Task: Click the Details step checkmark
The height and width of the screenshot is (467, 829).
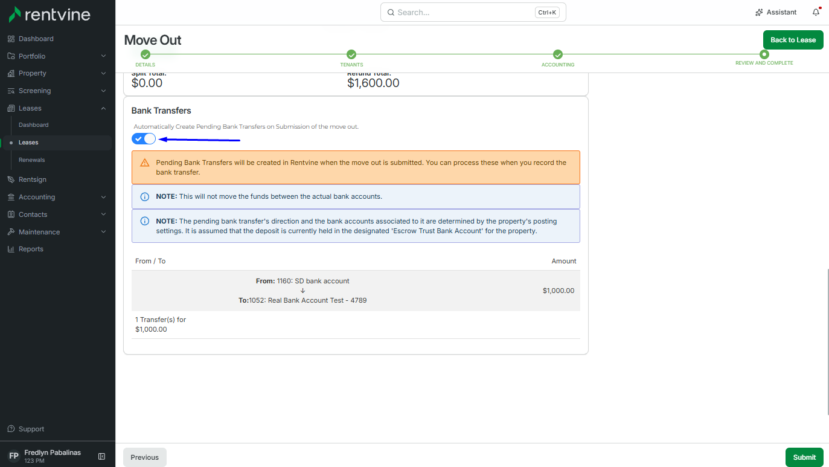Action: pyautogui.click(x=145, y=54)
